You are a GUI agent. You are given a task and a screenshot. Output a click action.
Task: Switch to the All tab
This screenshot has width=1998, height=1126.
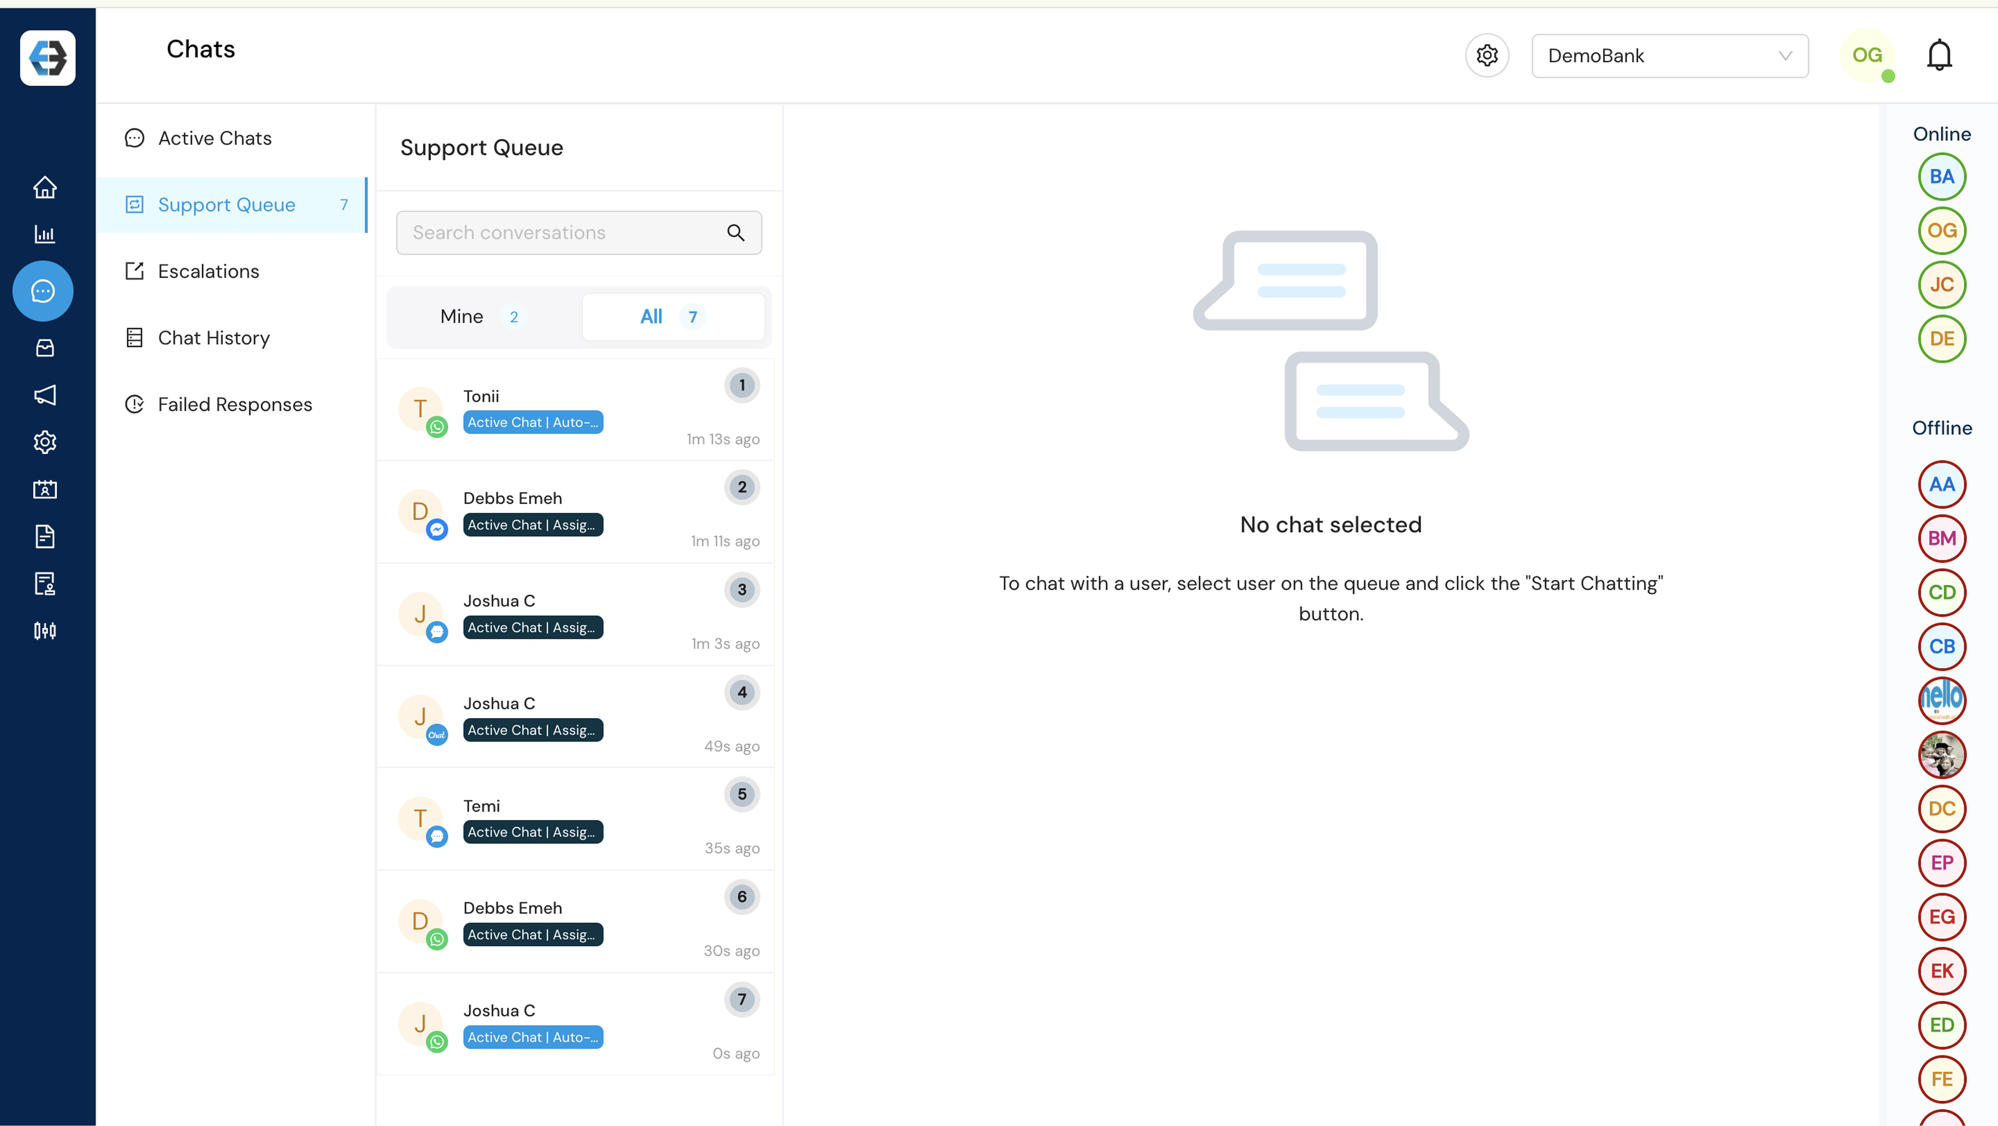(673, 317)
